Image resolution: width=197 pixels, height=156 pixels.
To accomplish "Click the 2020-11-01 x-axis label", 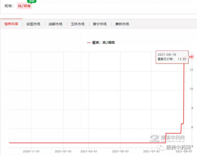I will pos(32,151).
